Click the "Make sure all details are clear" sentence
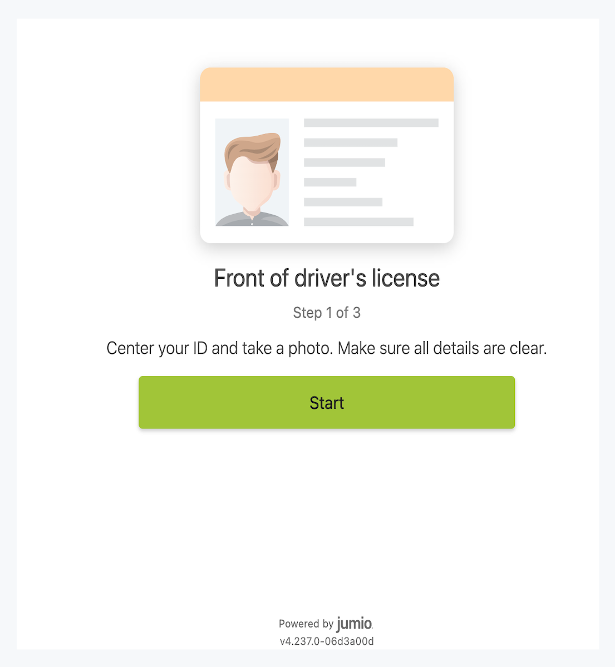Image resolution: width=615 pixels, height=667 pixels. 442,348
